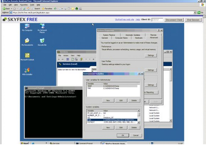The image size is (206, 150).
Task: Open the address bar dropdown arrow
Action: (x=195, y=12)
